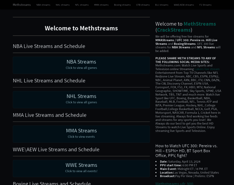The image size is (234, 185).
Task: Open BJJ streams in top navigation
Action: (x=162, y=5)
